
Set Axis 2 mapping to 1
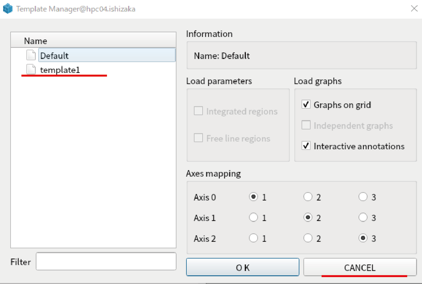click(253, 238)
